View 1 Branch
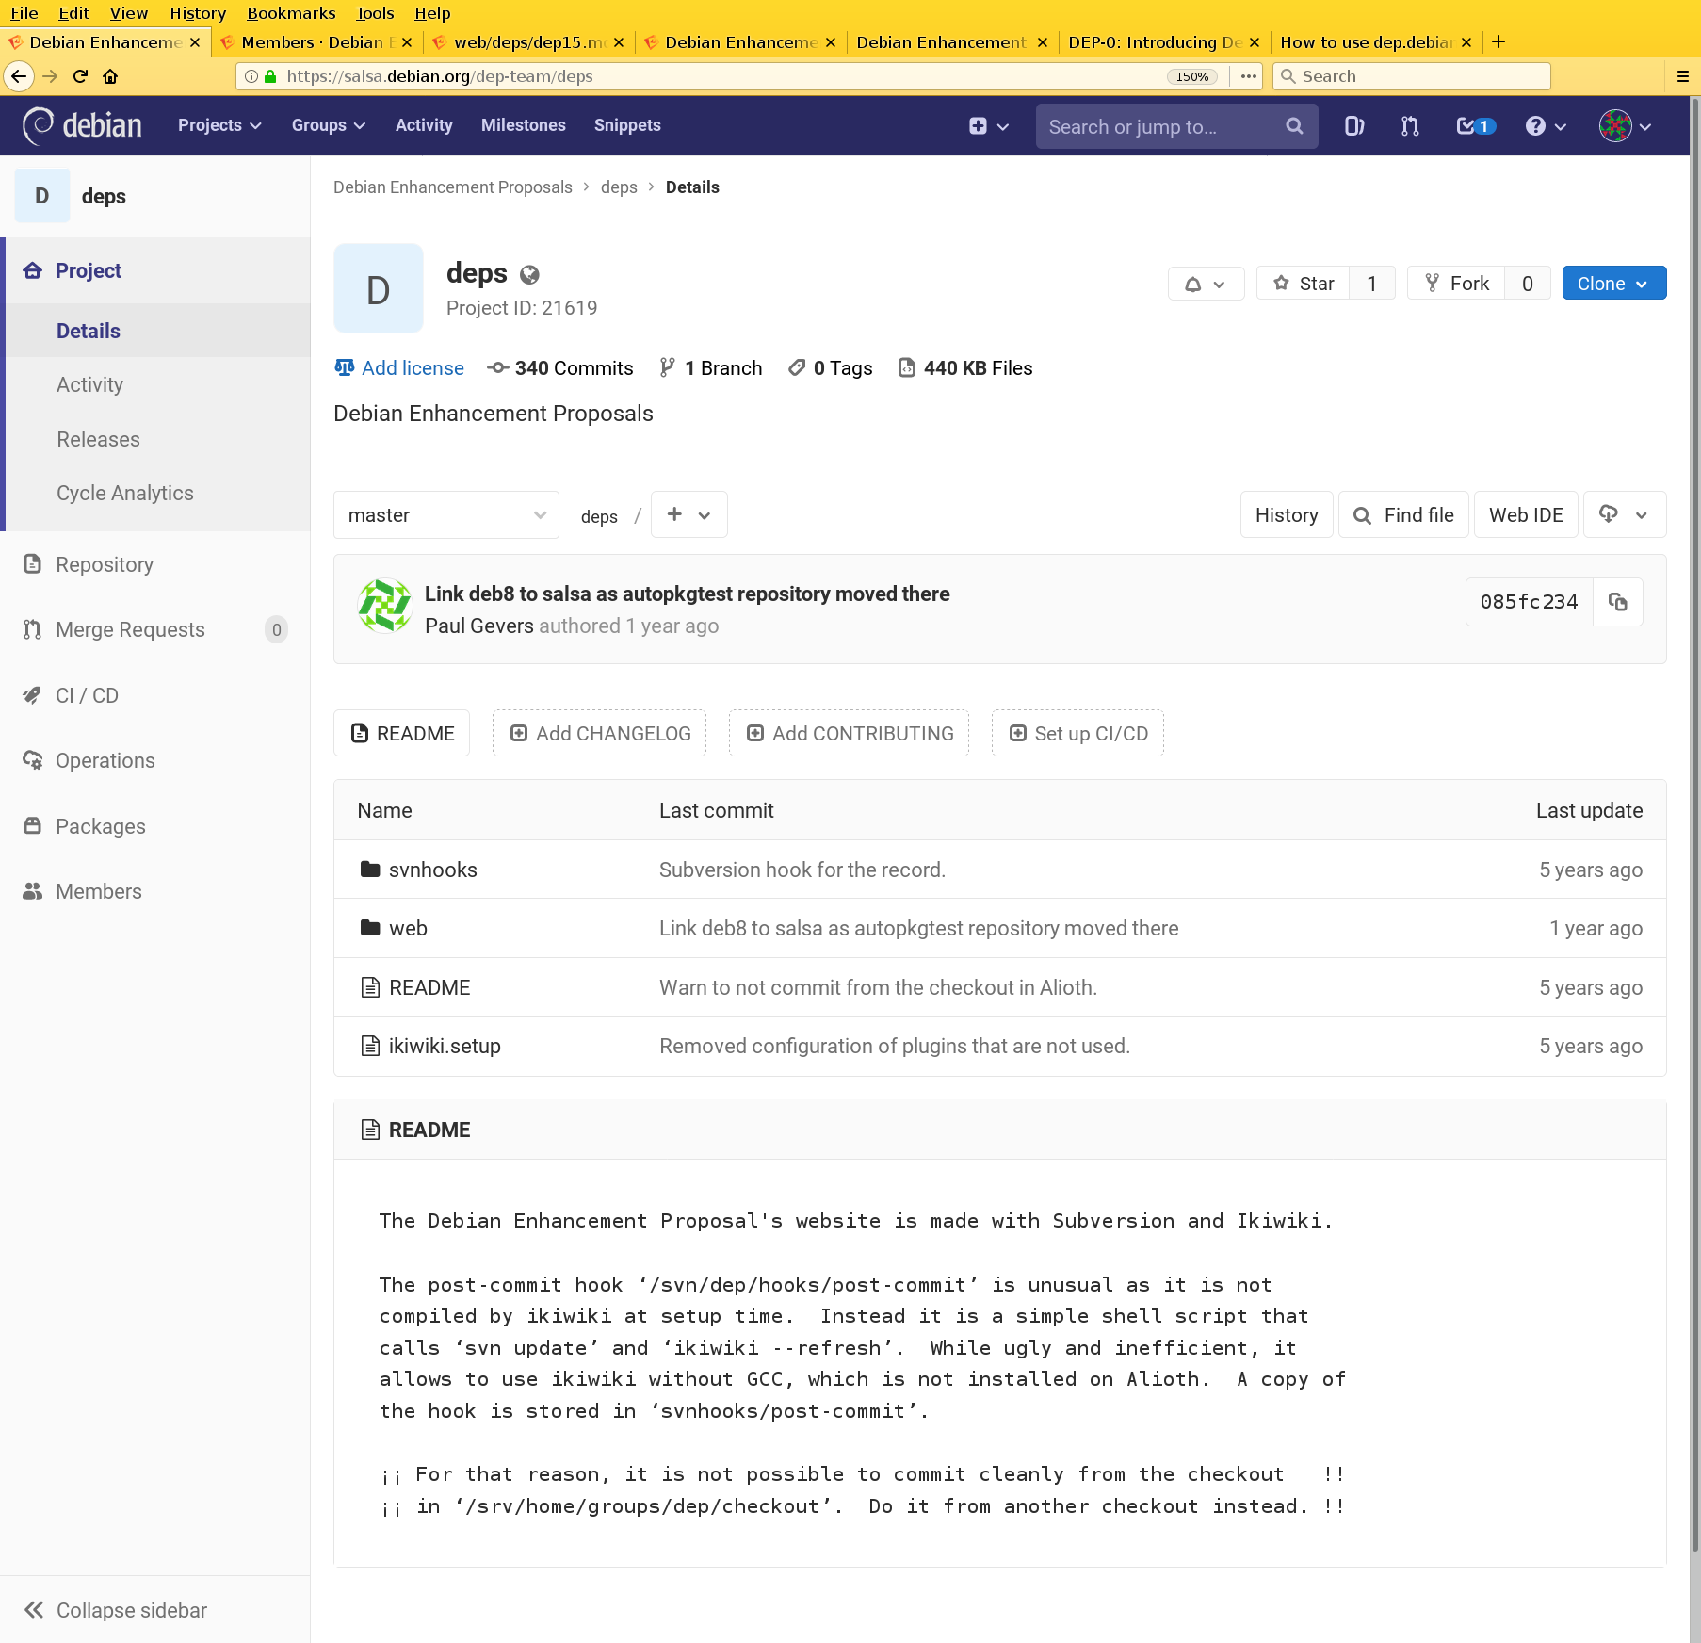Screen dimensions: 1701x1643 pos(711,368)
